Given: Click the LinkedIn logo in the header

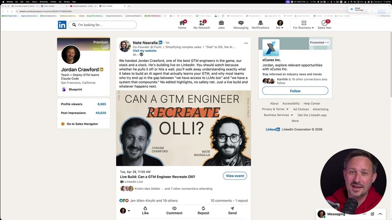Looking at the screenshot, I should [x=62, y=25].
